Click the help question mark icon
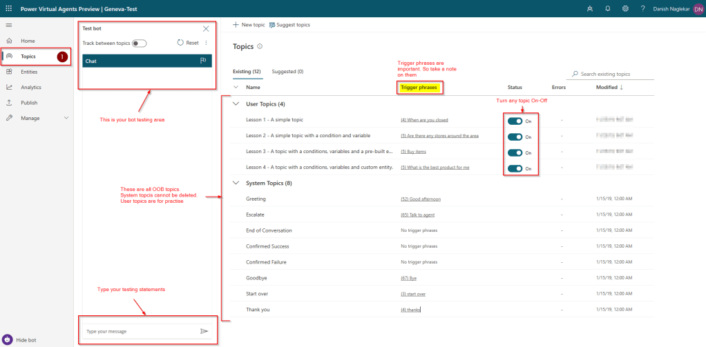This screenshot has width=706, height=347. coord(642,8)
